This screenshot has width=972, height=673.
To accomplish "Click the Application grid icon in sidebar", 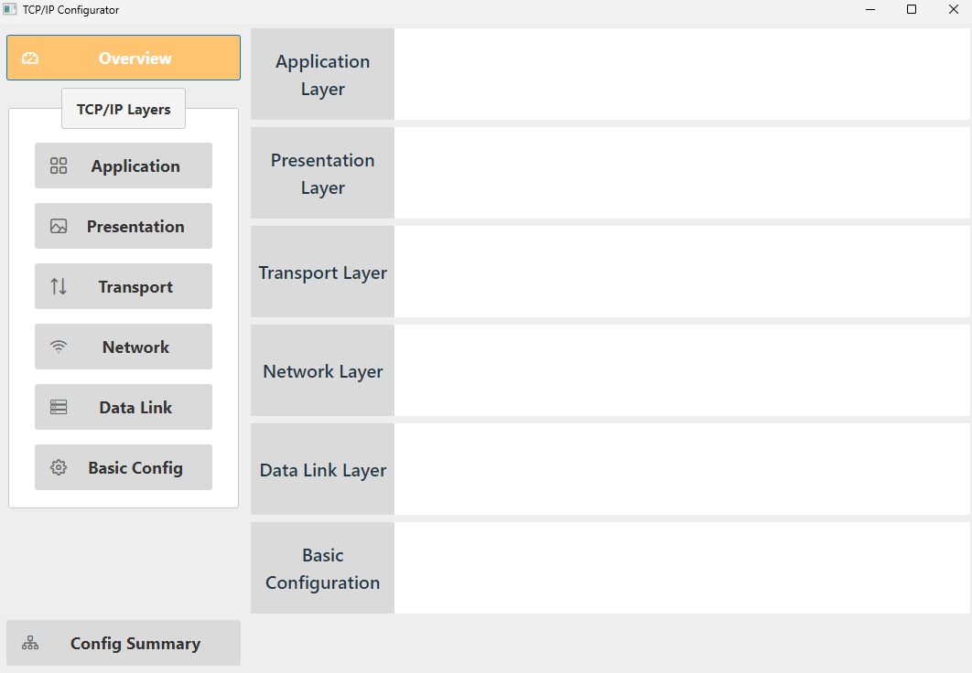I will pyautogui.click(x=59, y=166).
